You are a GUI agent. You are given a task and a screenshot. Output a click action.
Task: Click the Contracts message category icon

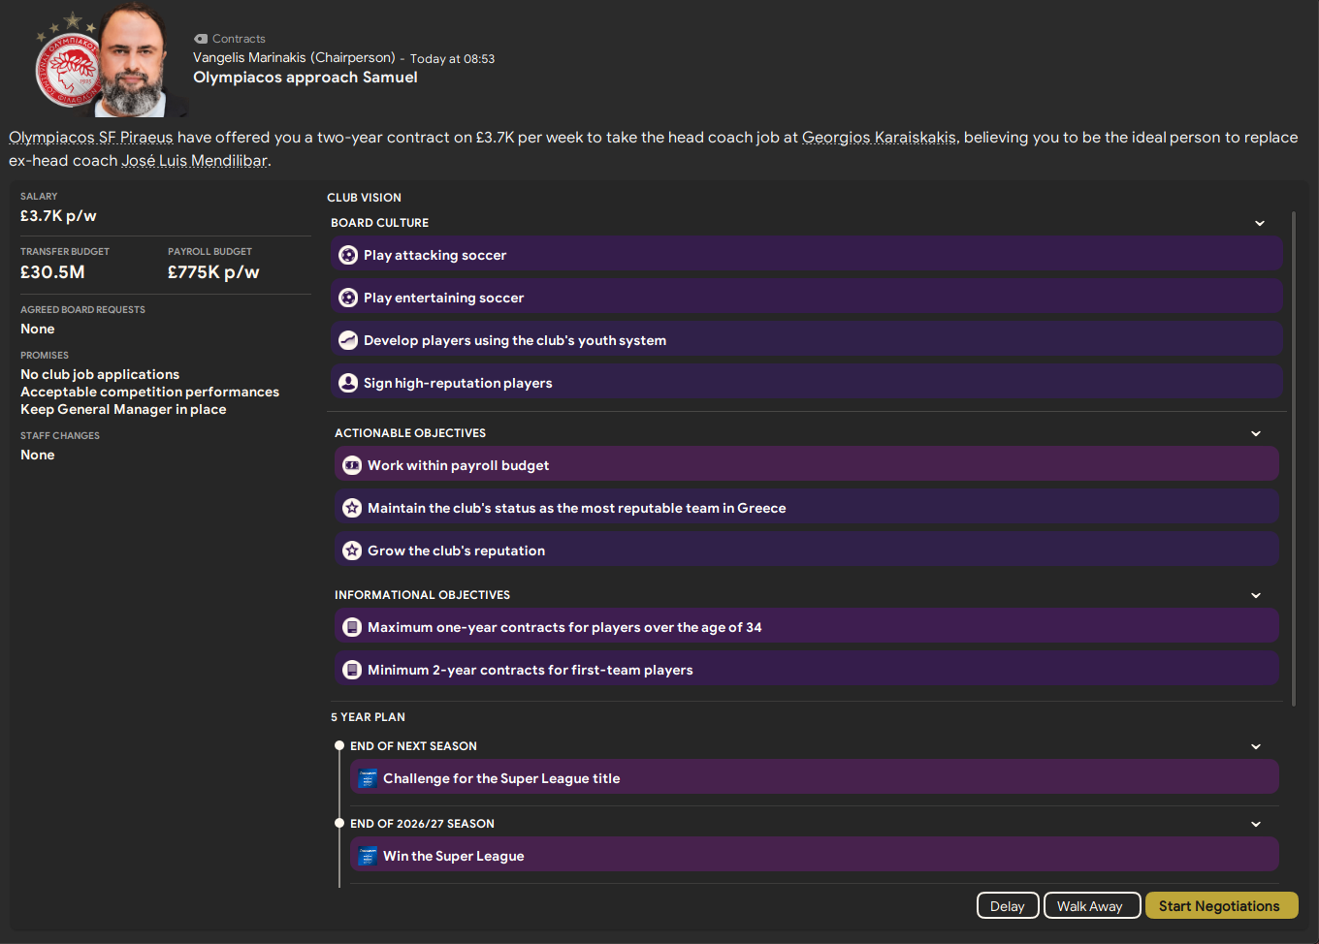[201, 39]
